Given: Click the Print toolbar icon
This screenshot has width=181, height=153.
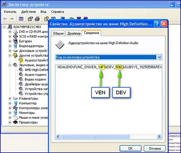Looking at the screenshot, I should coord(37,19).
